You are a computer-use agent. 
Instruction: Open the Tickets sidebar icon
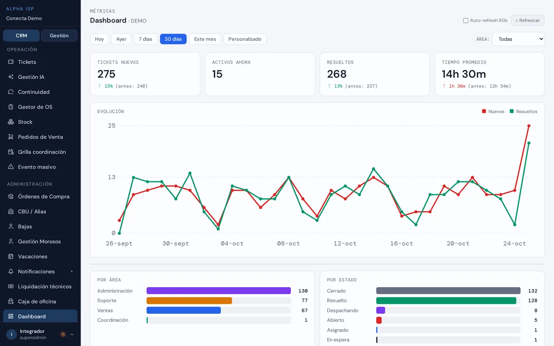click(x=11, y=62)
